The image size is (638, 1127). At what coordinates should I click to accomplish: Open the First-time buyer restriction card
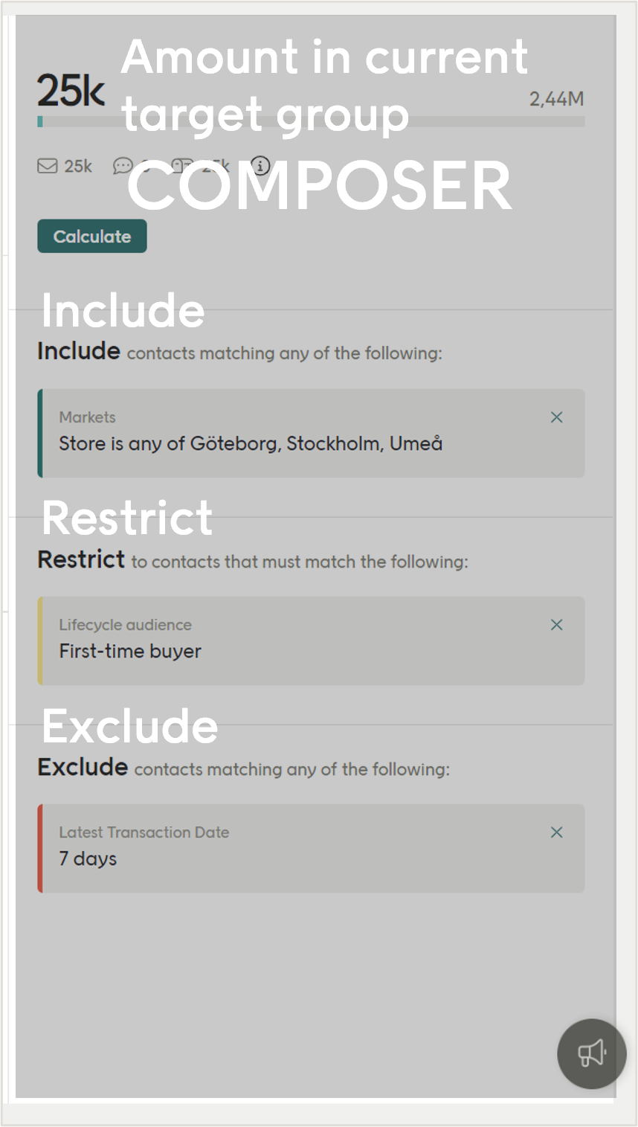(297, 640)
